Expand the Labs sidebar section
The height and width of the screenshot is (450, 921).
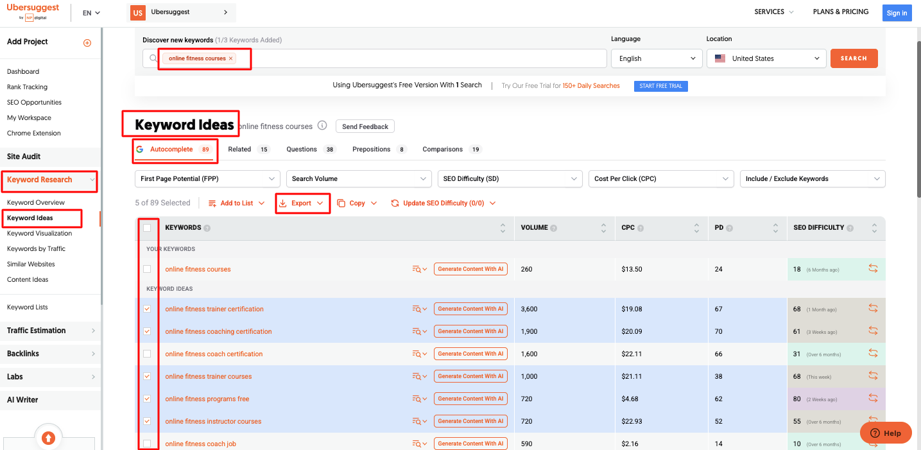[50, 377]
